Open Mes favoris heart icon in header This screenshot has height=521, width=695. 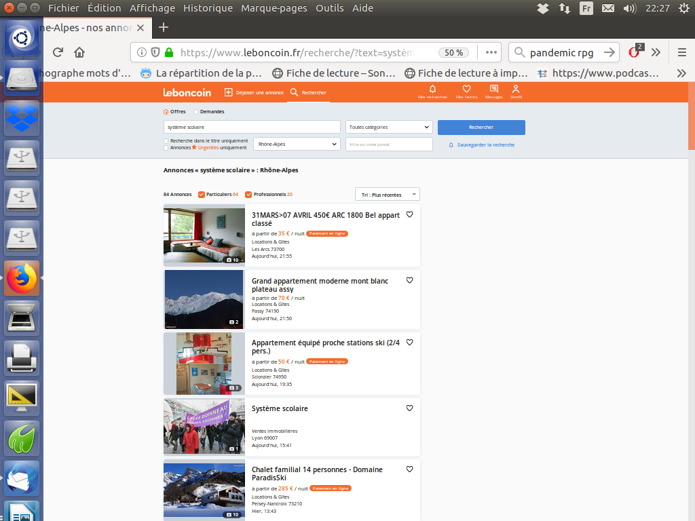[466, 90]
